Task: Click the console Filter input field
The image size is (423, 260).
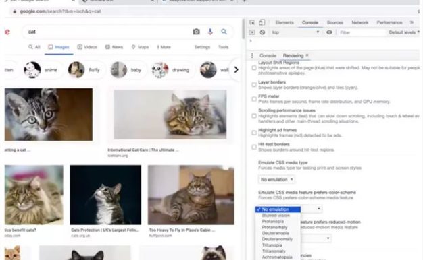Action: tap(362, 32)
